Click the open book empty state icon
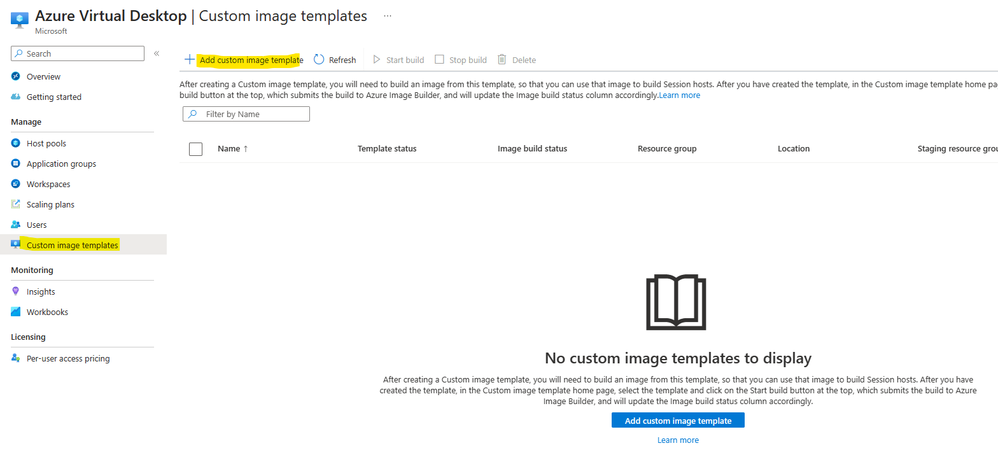Image resolution: width=998 pixels, height=455 pixels. pyautogui.click(x=676, y=302)
